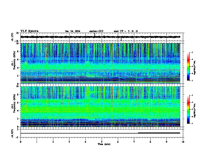The height and width of the screenshot is (159, 206).
Task: Click the "2" tick on the Time axis
Action: coord(53,142)
